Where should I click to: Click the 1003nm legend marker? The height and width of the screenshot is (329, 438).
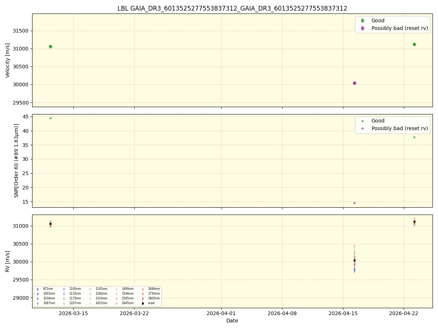(x=38, y=294)
